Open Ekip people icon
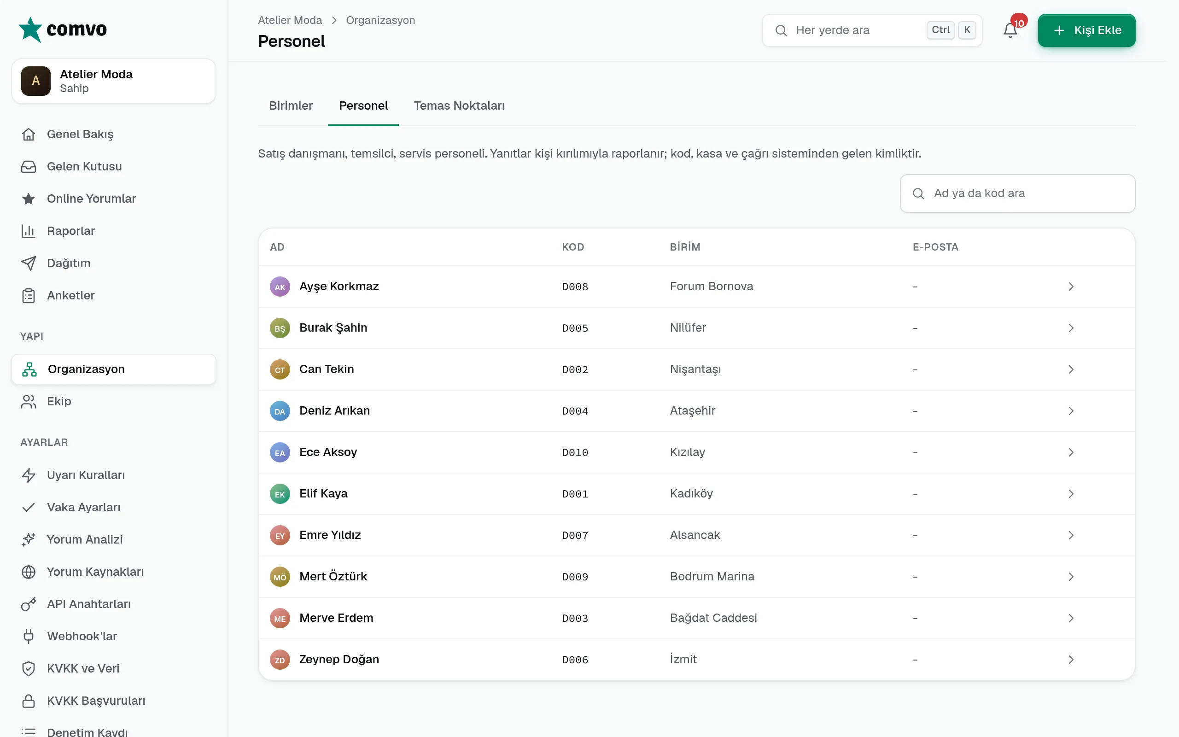The width and height of the screenshot is (1179, 737). (29, 401)
